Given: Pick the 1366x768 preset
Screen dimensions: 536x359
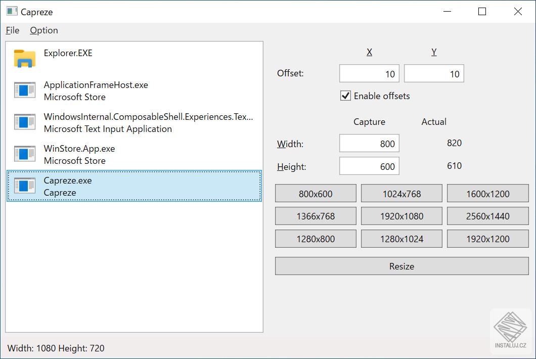Looking at the screenshot, I should point(316,216).
